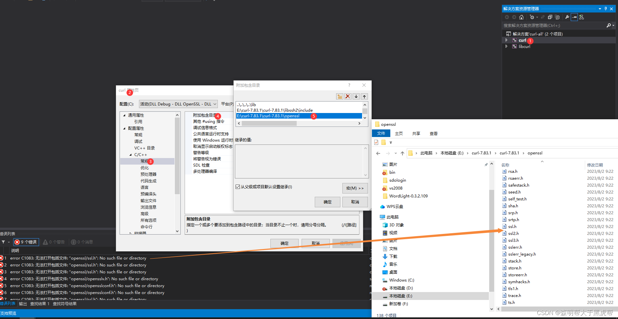The width and height of the screenshot is (618, 319).
Task: Click 取消 in include directories dialog
Action: click(355, 202)
